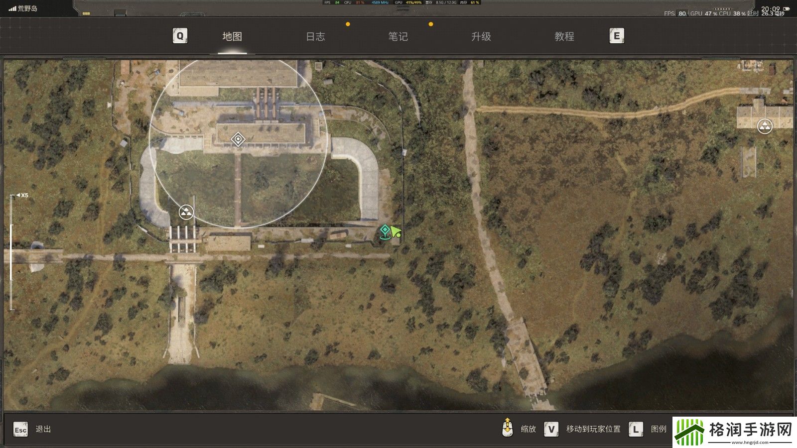The width and height of the screenshot is (797, 448).
Task: Click the 退出 exit label
Action: point(43,429)
